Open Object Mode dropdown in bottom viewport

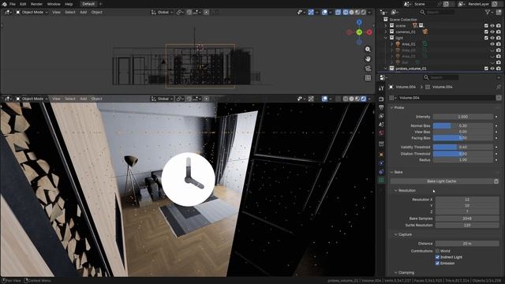[x=32, y=99]
